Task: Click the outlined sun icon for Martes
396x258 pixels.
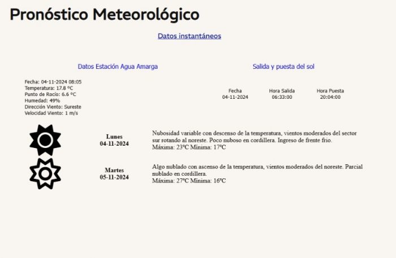Action: [x=45, y=173]
